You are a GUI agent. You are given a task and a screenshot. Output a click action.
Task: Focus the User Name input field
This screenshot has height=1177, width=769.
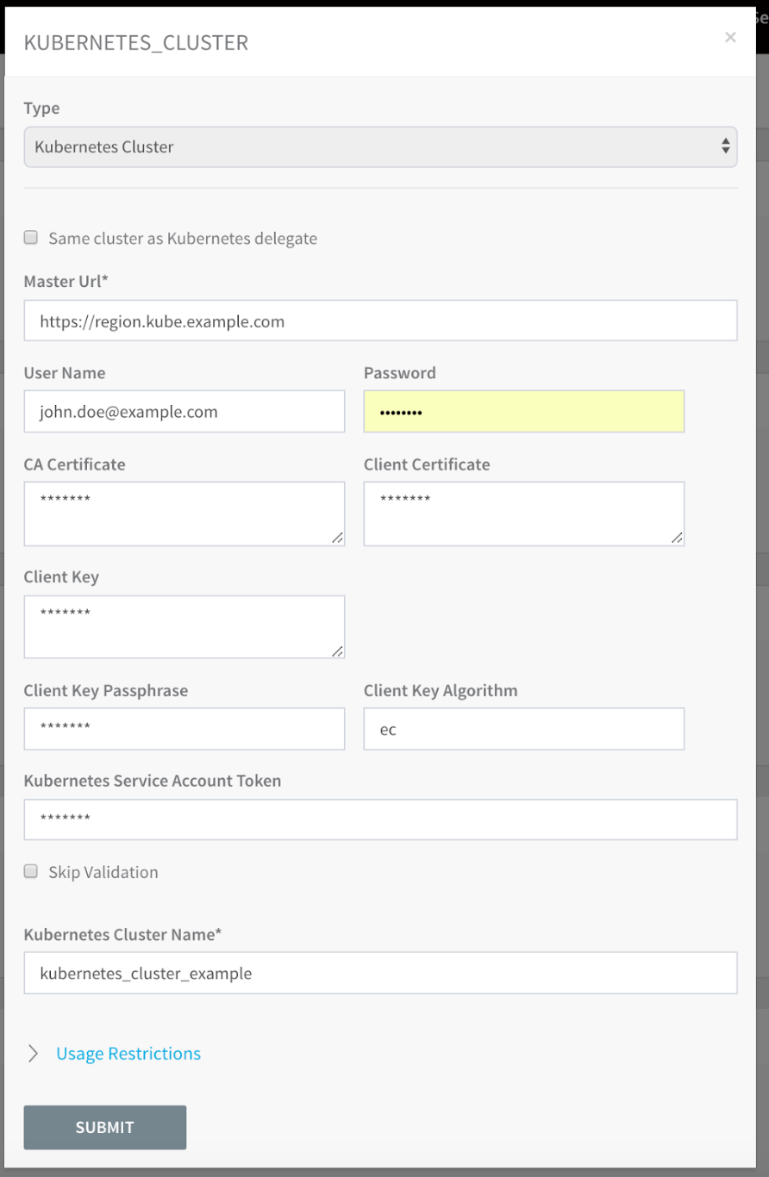point(184,411)
